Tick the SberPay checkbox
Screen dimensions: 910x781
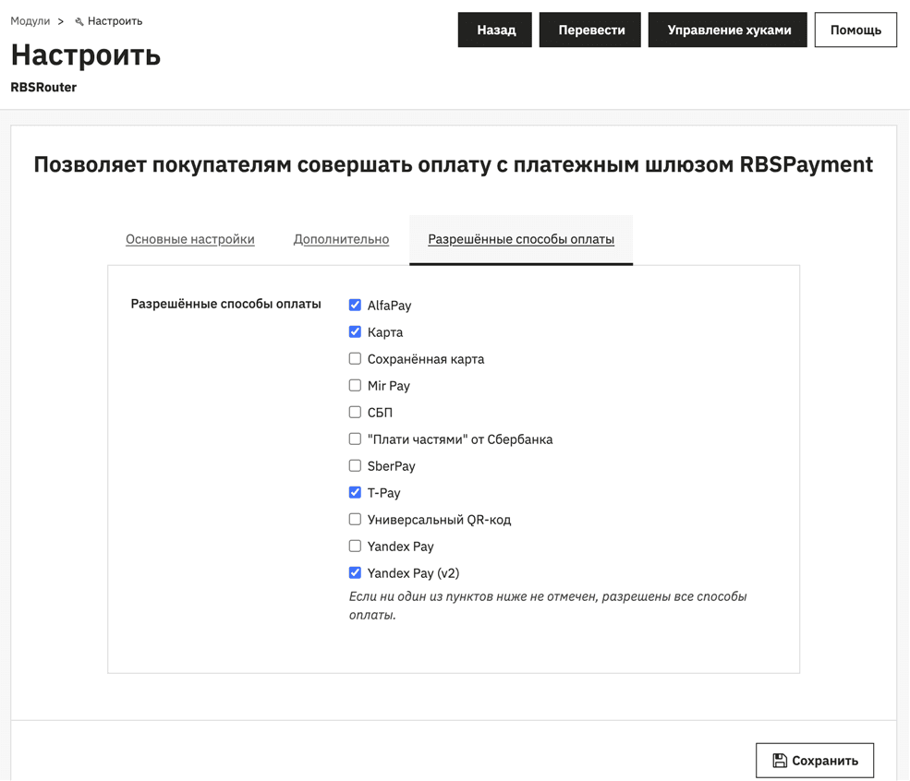355,465
